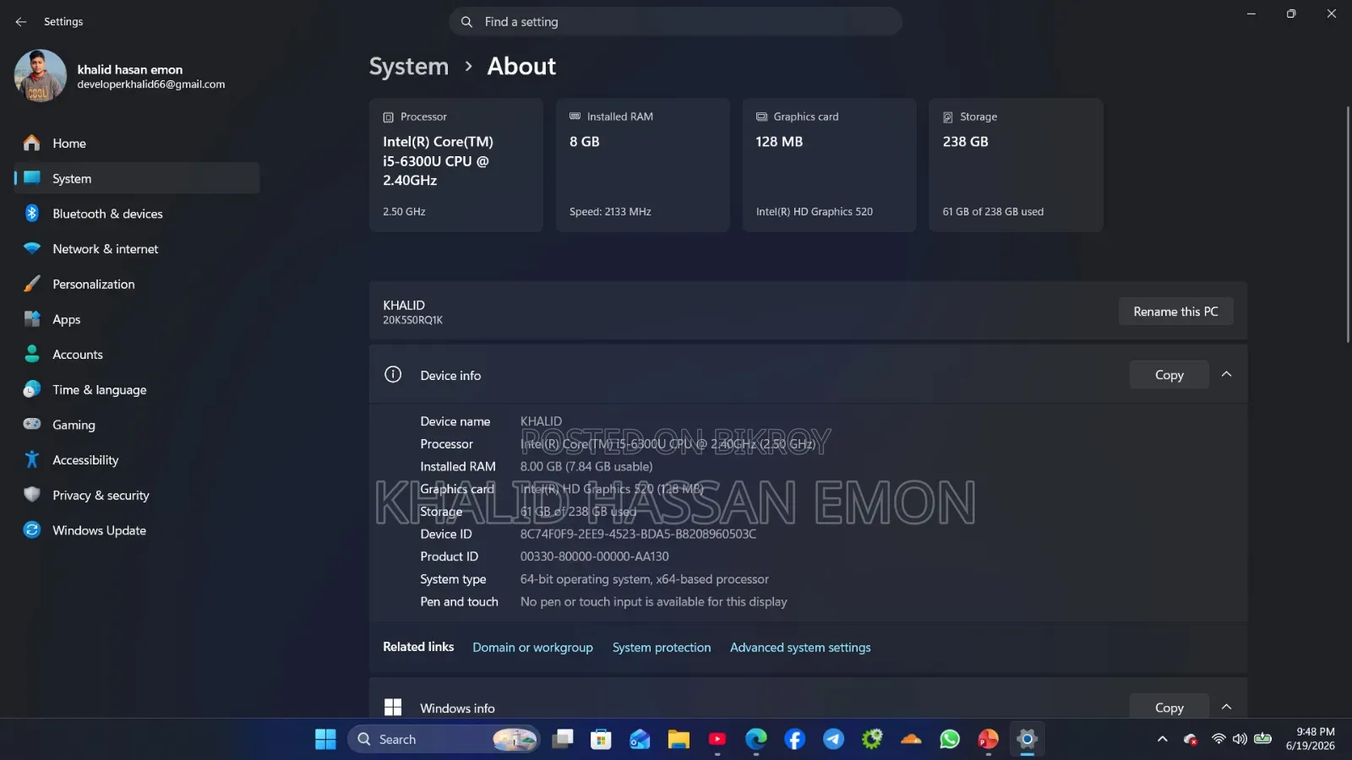The height and width of the screenshot is (760, 1352).
Task: Open Personalization settings
Action: tap(137, 285)
